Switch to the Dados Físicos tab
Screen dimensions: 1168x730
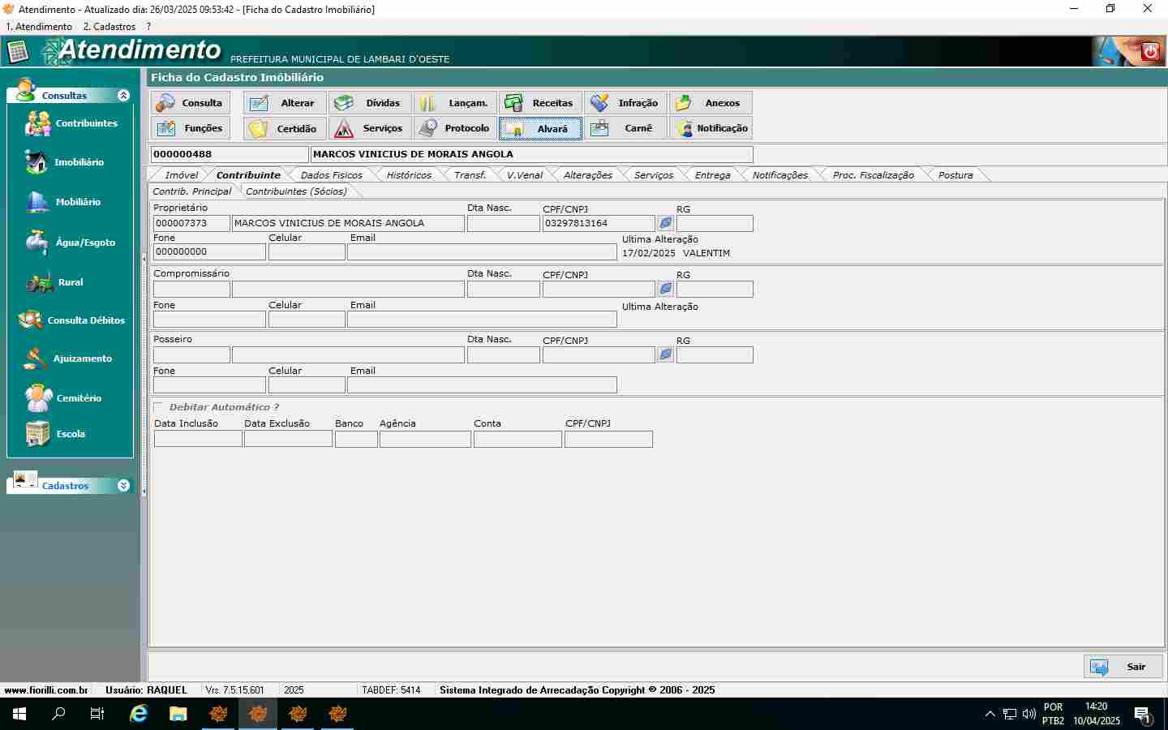click(331, 175)
